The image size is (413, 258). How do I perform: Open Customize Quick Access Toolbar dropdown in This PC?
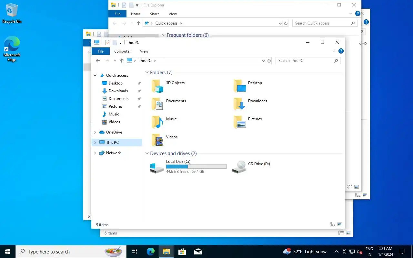point(120,43)
